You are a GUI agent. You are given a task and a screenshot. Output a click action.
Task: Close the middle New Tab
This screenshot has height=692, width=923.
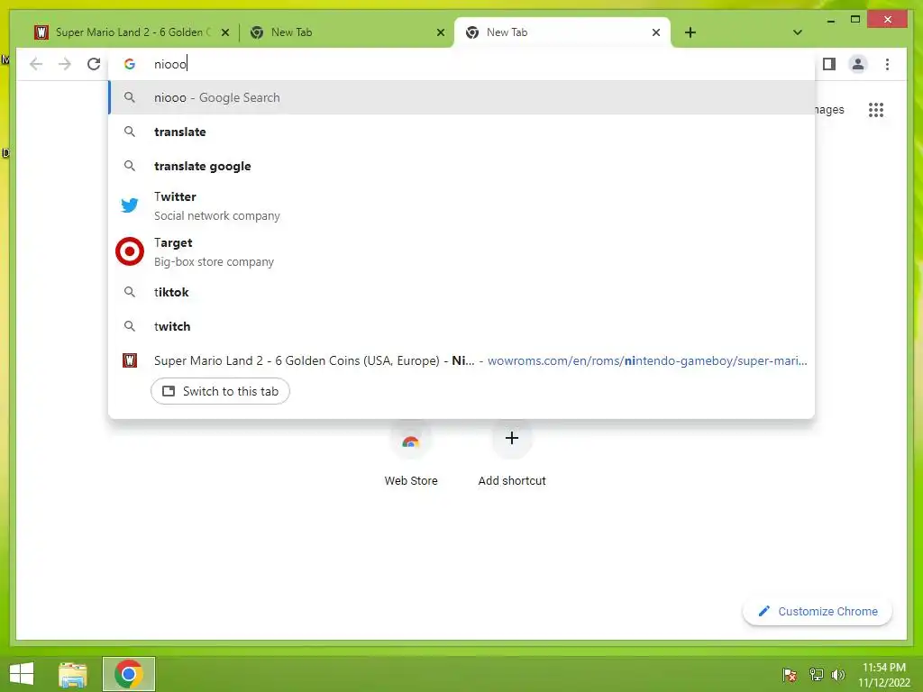pyautogui.click(x=440, y=32)
